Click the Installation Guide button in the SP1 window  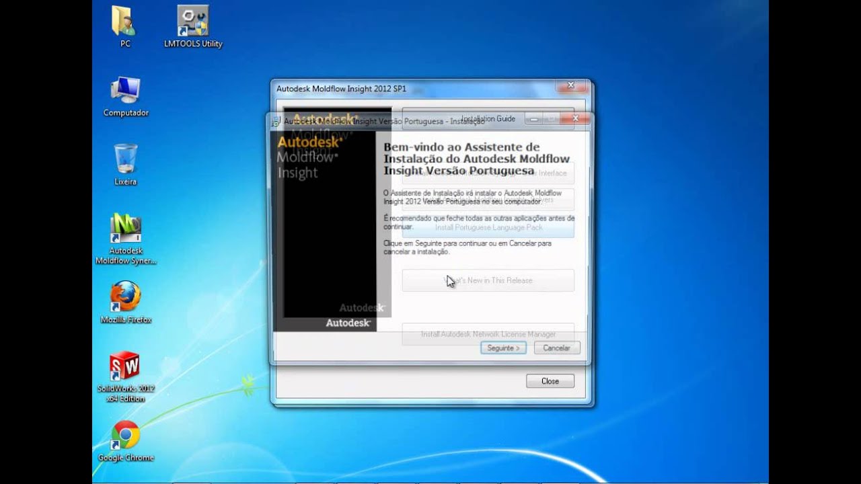[488, 119]
